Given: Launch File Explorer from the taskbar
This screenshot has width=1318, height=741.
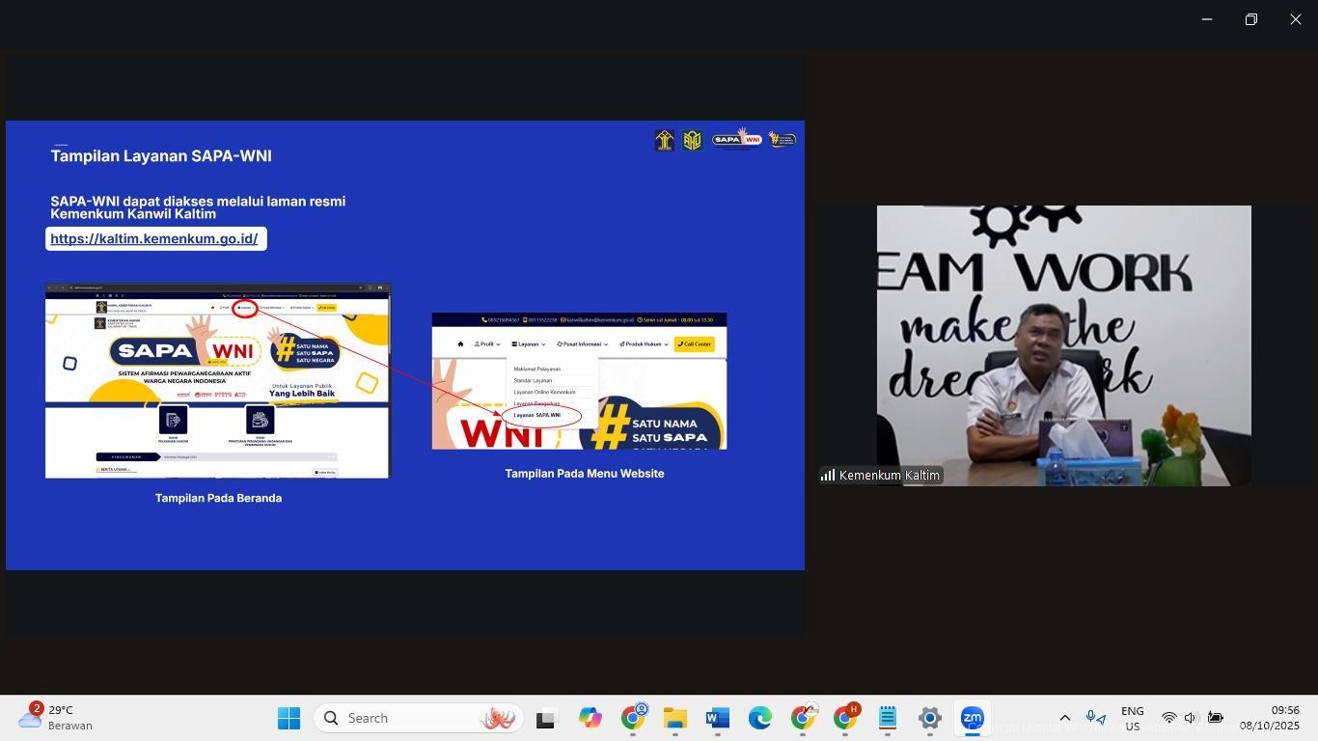Looking at the screenshot, I should pos(674,719).
